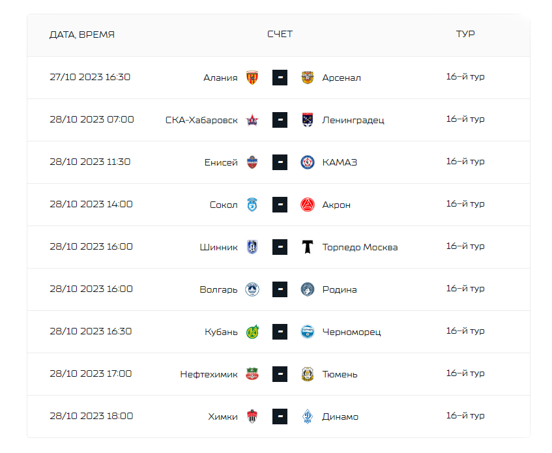Click the ДАТА, ВРЕМЯ column header

coord(82,35)
